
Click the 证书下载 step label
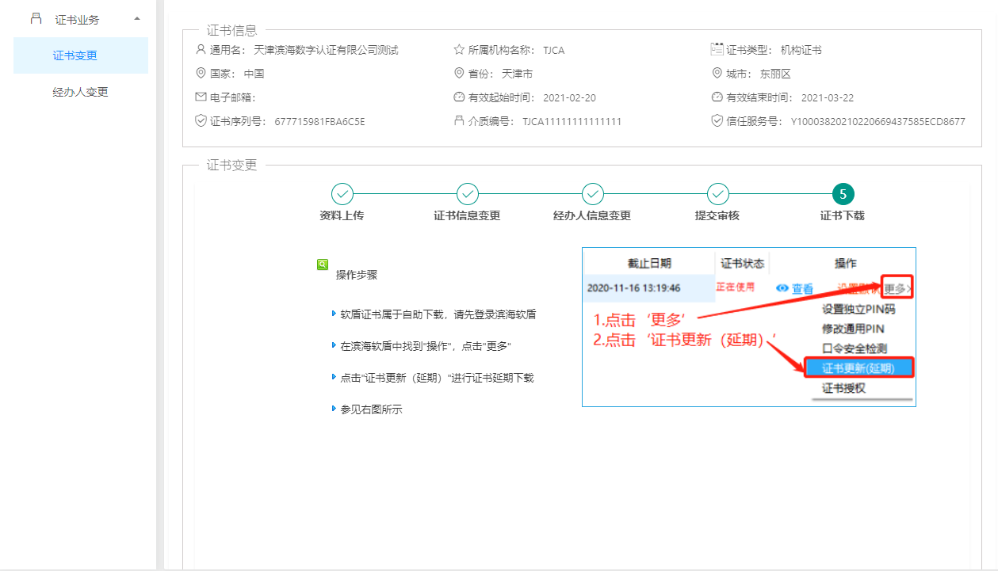click(842, 215)
